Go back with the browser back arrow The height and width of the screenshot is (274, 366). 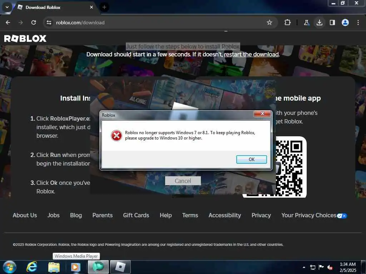click(x=8, y=22)
